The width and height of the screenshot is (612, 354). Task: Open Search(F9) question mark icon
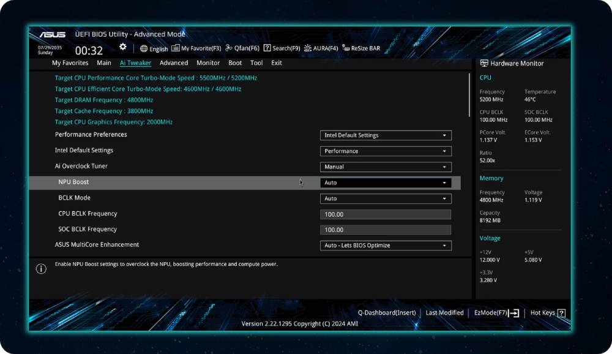tap(267, 48)
